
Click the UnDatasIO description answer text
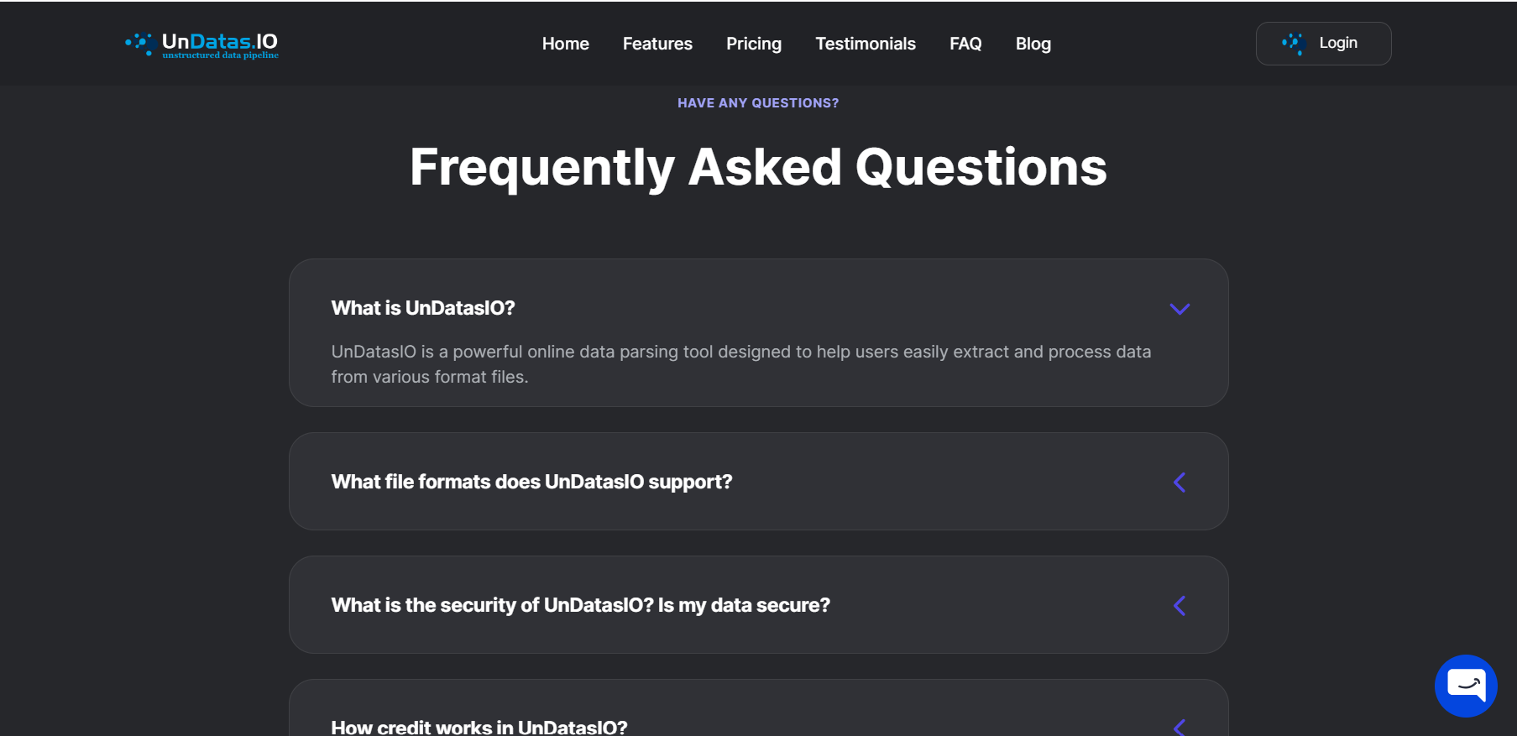tap(741, 364)
